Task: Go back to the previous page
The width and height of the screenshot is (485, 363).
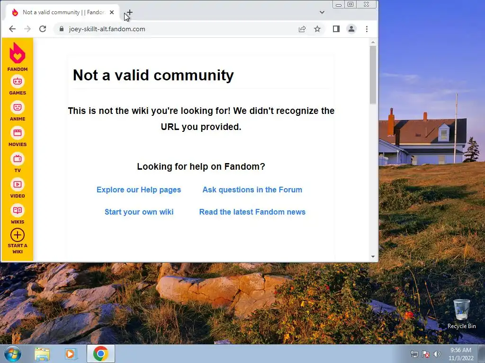Action: [x=12, y=29]
